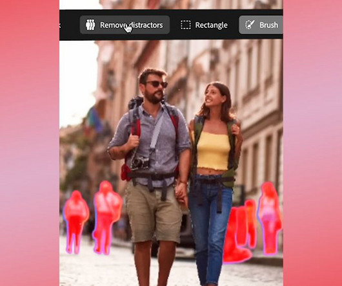Viewport: 342px width, 286px height.
Task: Click the dashed rectangle icon
Action: click(x=186, y=25)
